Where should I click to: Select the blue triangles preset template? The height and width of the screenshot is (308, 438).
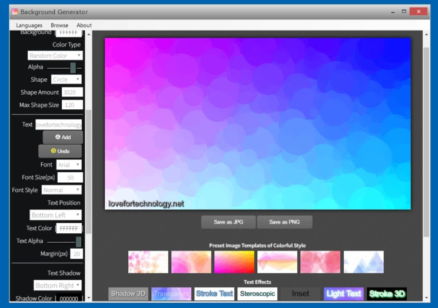[x=363, y=262]
